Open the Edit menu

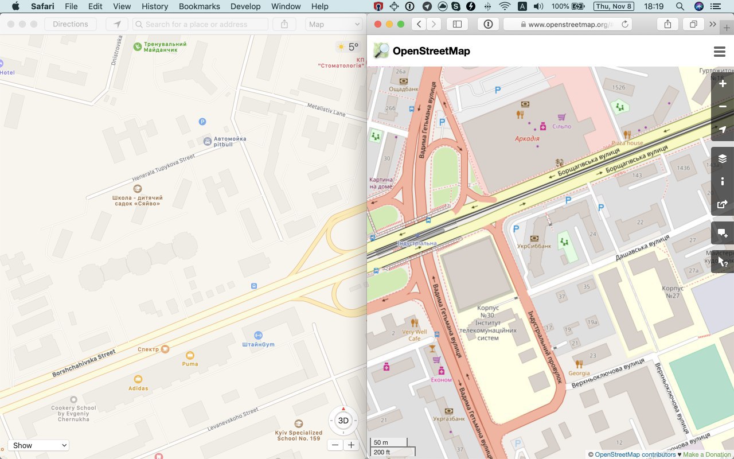point(95,6)
